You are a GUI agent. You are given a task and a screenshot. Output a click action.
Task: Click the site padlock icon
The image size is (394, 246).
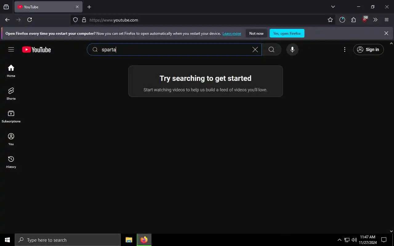(x=84, y=20)
